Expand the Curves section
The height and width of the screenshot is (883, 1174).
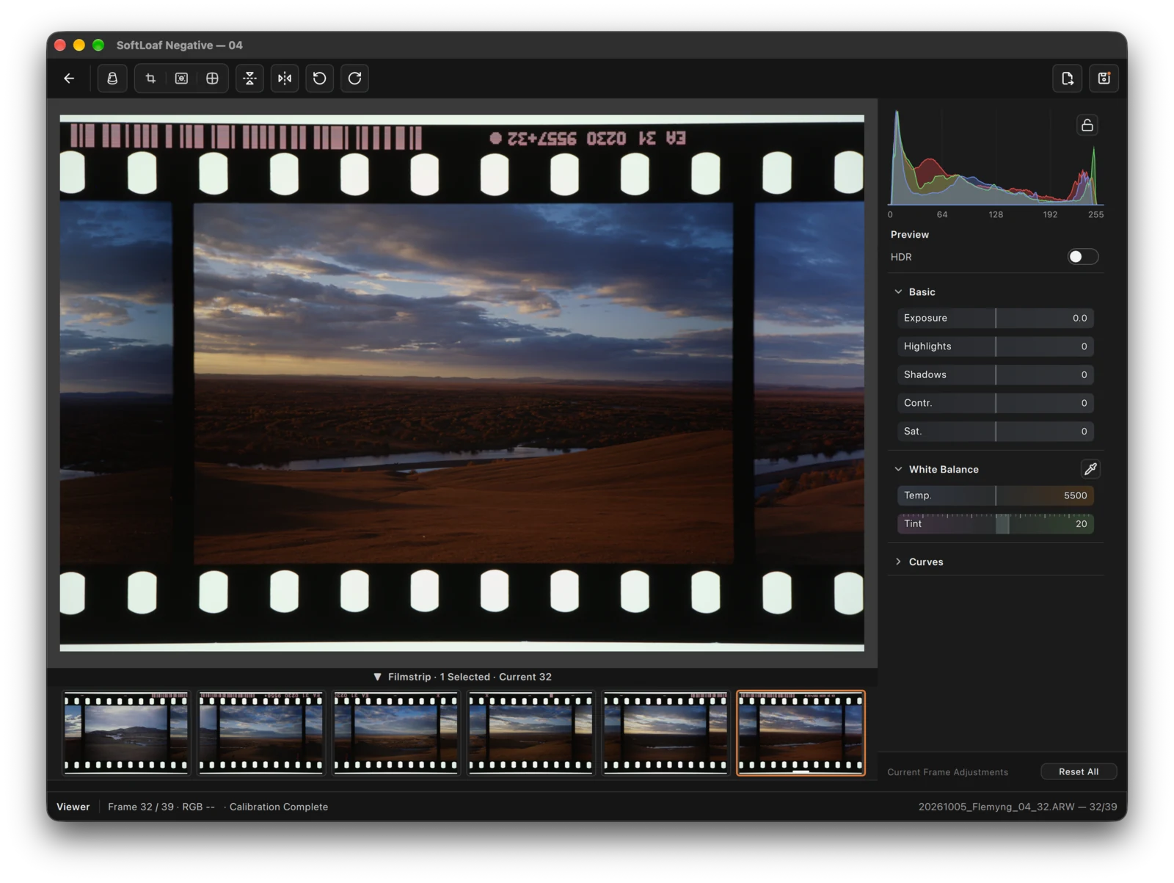pos(898,562)
